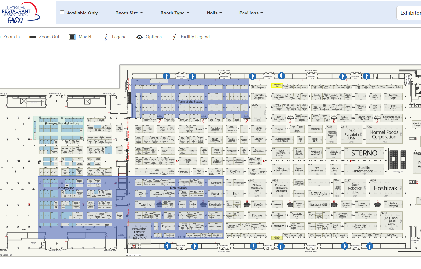Click the restroom icon below Innovation Theater
The width and height of the screenshot is (421, 269).
click(168, 246)
